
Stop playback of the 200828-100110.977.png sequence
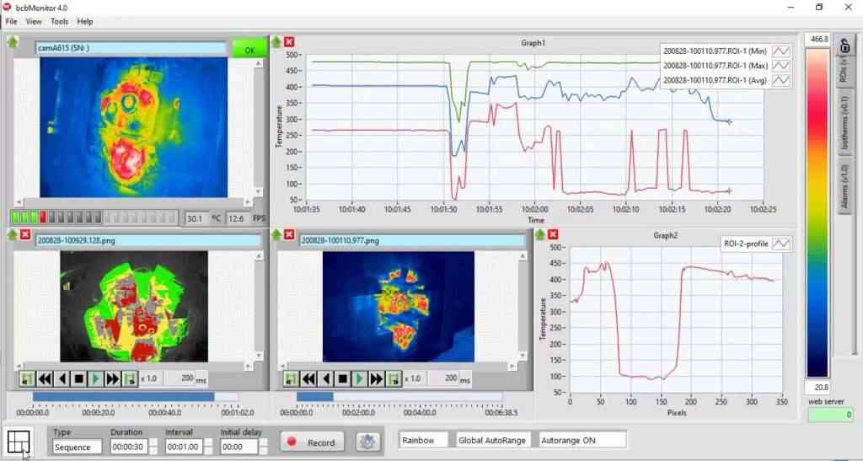(x=343, y=379)
